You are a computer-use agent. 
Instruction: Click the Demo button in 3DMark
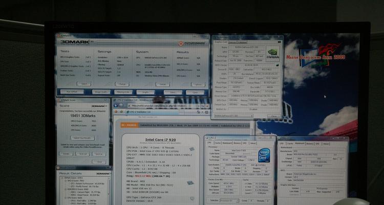(x=173, y=92)
